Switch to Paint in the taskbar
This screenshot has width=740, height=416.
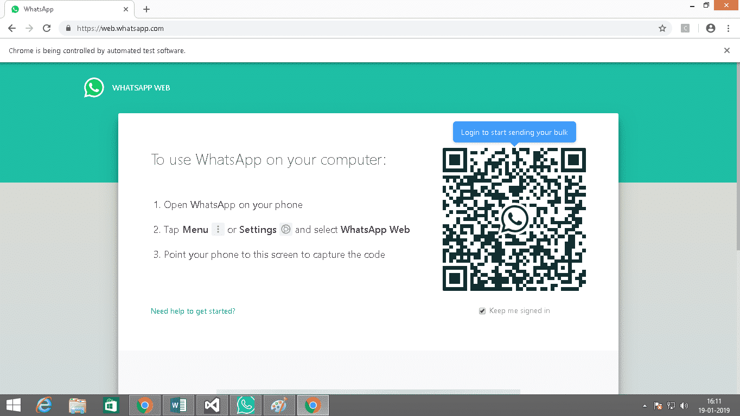click(x=279, y=405)
